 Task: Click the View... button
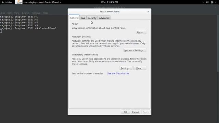click(140, 68)
